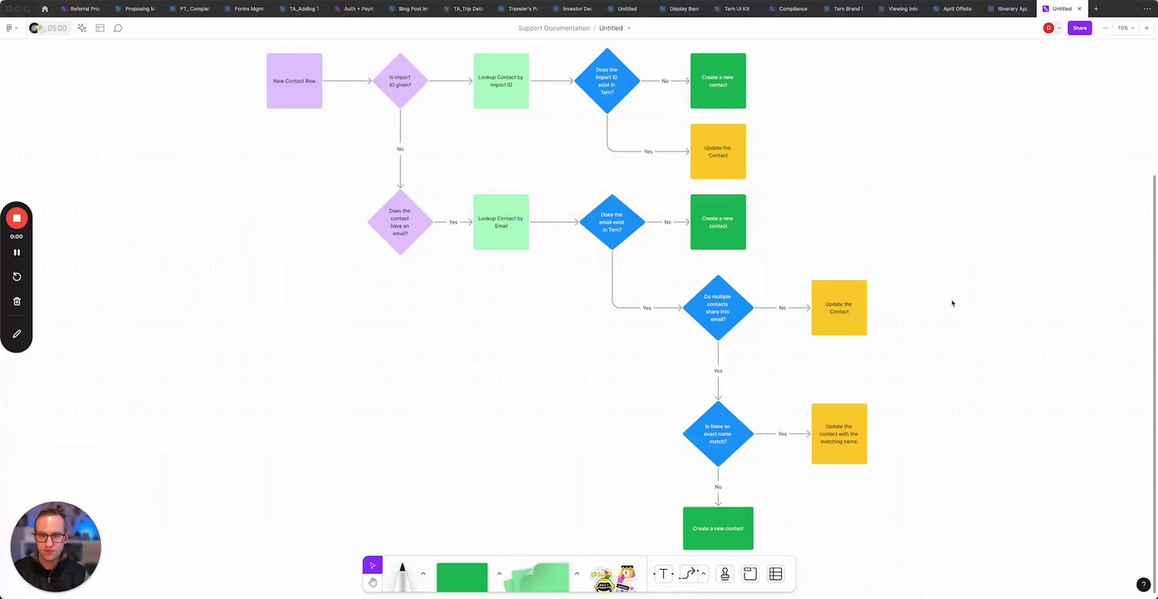Select 'Does the Import ID exist in Tern?' diamond
1158x599 pixels.
coord(606,81)
